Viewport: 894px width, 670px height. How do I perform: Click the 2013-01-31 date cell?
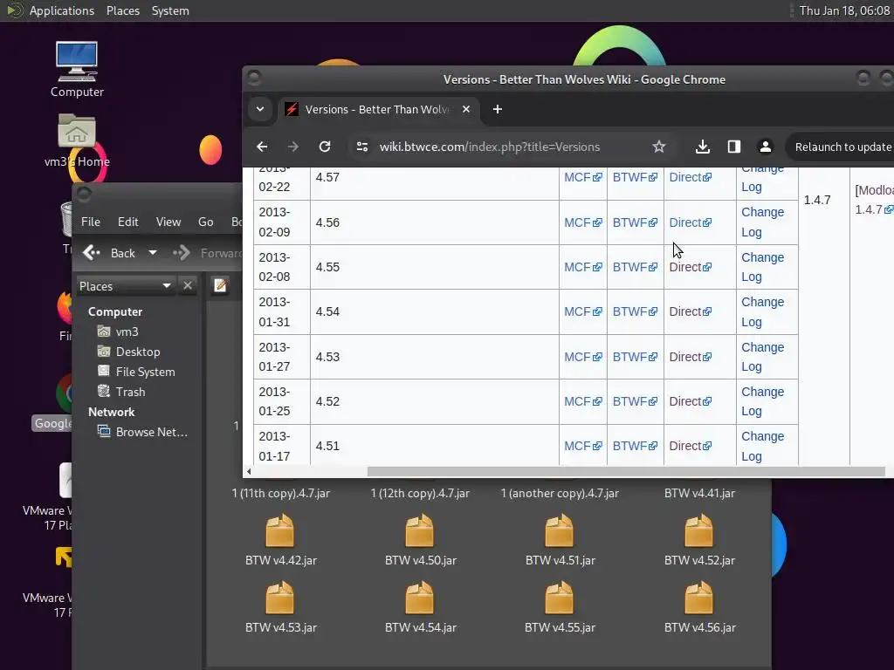282,311
